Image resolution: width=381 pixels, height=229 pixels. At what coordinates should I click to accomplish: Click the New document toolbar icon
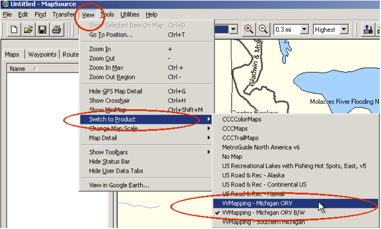point(14,30)
